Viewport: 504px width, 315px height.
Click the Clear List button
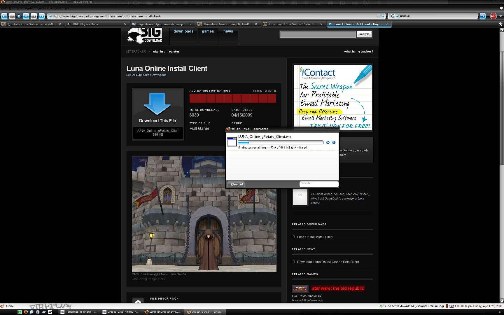click(x=237, y=184)
